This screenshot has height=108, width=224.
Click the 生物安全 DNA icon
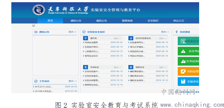pos(85,67)
